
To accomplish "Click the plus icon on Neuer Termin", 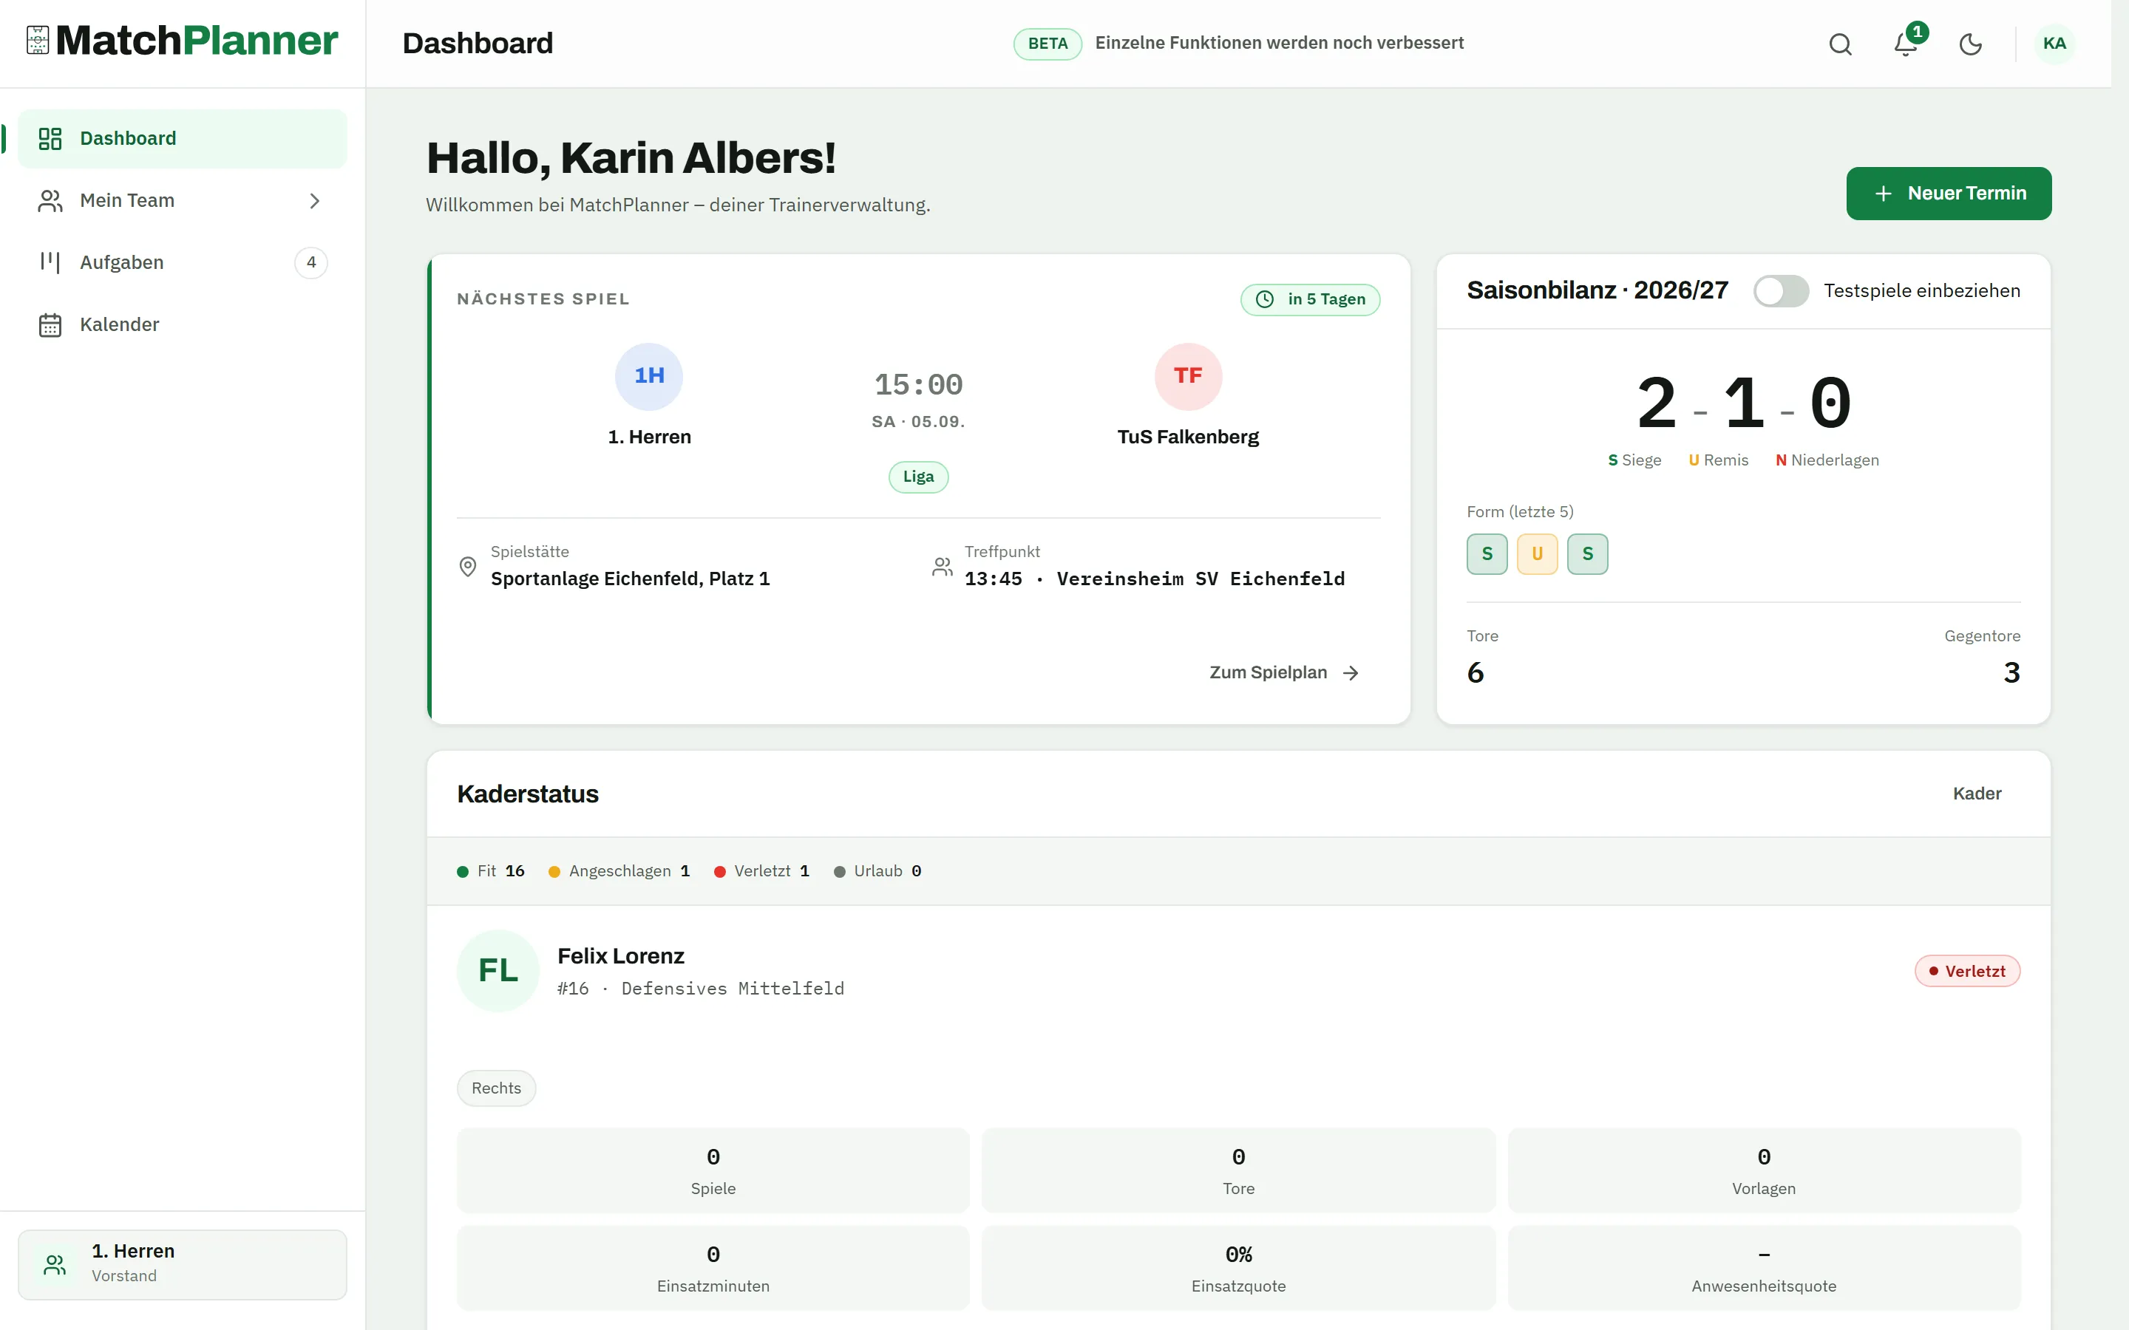I will click(x=1883, y=194).
